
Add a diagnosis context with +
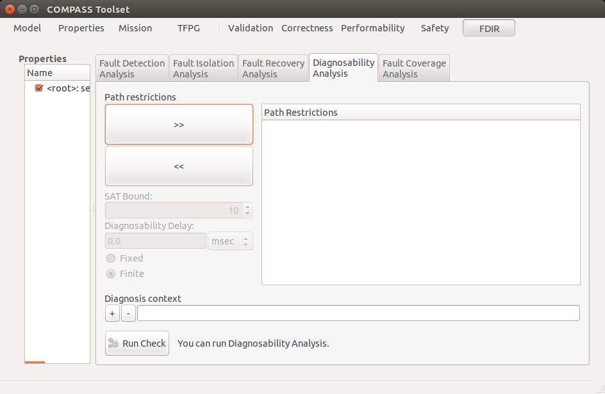(x=112, y=313)
